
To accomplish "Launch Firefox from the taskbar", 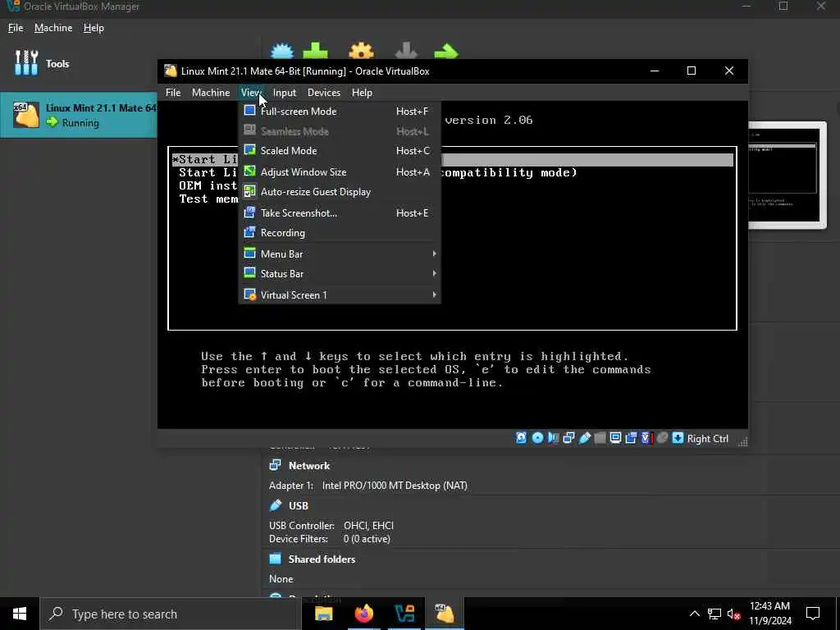I will 363,614.
